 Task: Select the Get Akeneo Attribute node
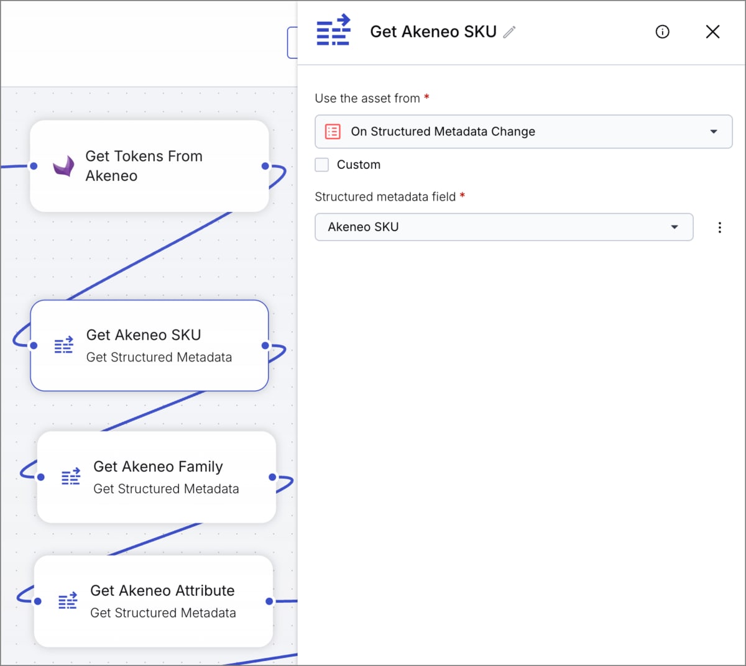(x=153, y=601)
